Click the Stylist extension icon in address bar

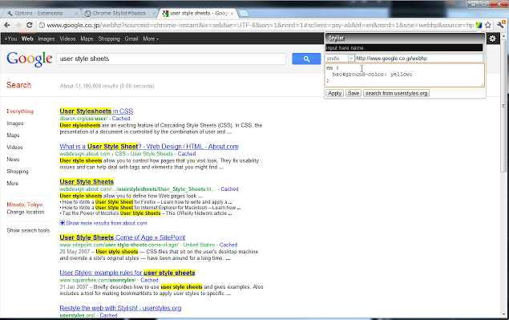point(479,25)
